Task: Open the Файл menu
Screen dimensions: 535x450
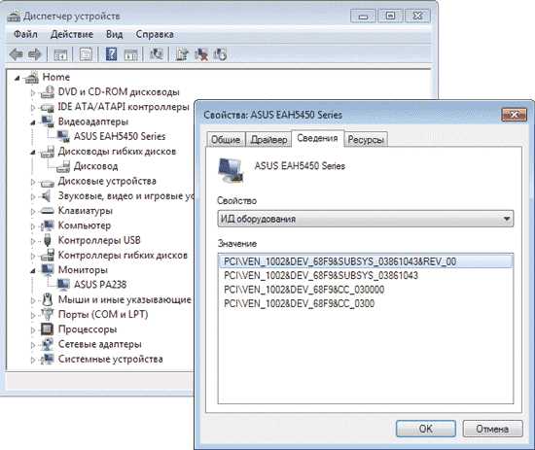Action: coord(25,34)
